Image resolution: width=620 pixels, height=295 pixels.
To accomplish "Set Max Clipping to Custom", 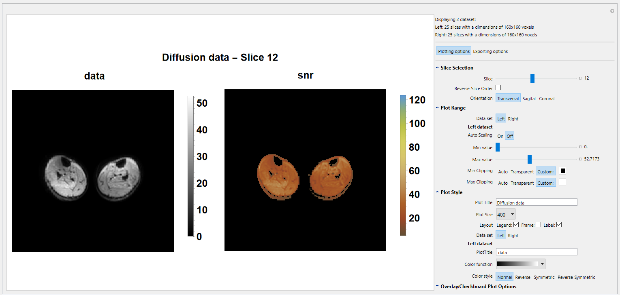I will click(546, 183).
